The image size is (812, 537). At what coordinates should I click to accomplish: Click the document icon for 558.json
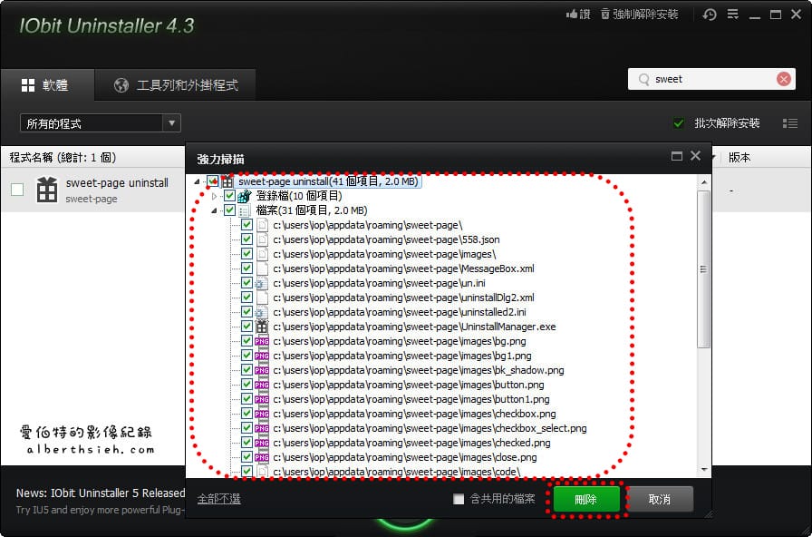tap(263, 239)
